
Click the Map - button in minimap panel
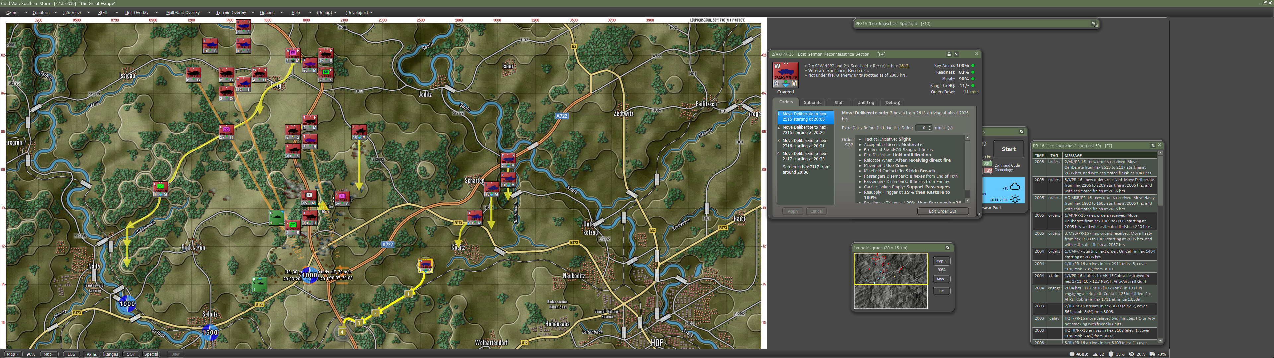click(941, 279)
